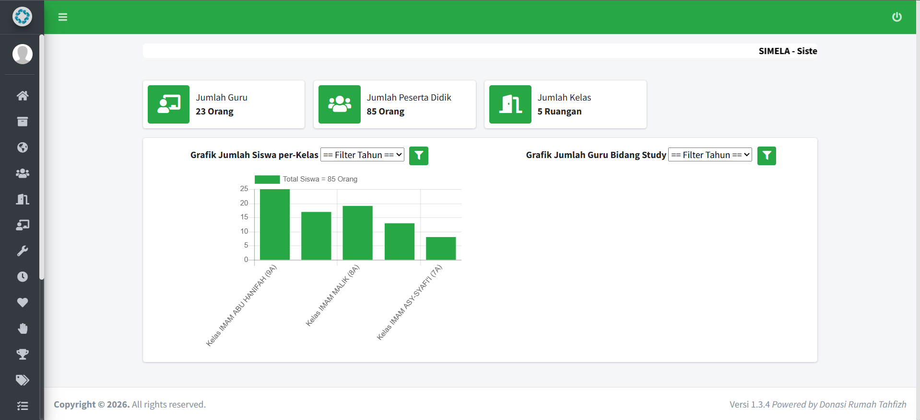Open the door/classroom sidebar icon
Image resolution: width=920 pixels, height=420 pixels.
[22, 199]
